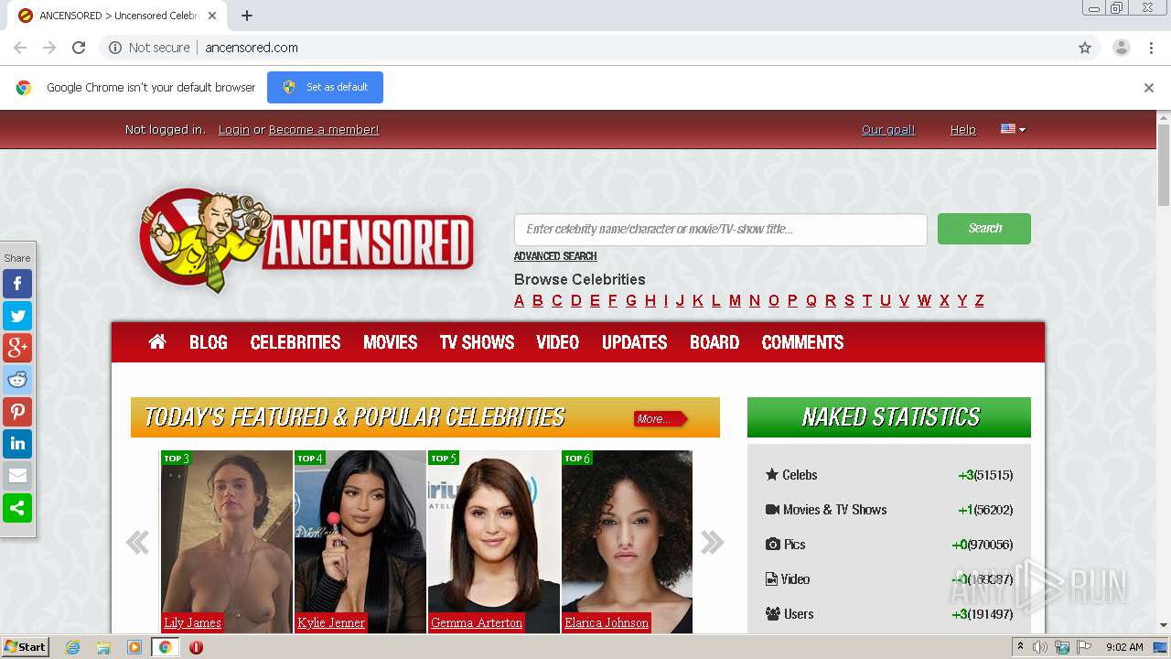This screenshot has height=659, width=1171.
Task: Open the Kylie Jenner name link
Action: coord(331,622)
